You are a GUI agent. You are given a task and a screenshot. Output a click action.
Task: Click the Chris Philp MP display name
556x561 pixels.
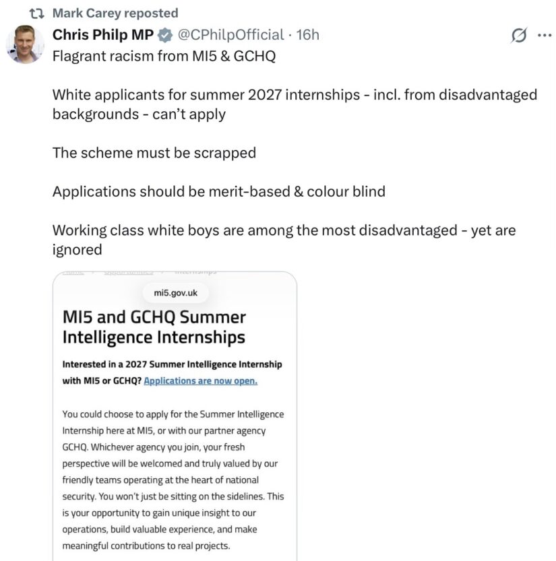click(103, 35)
